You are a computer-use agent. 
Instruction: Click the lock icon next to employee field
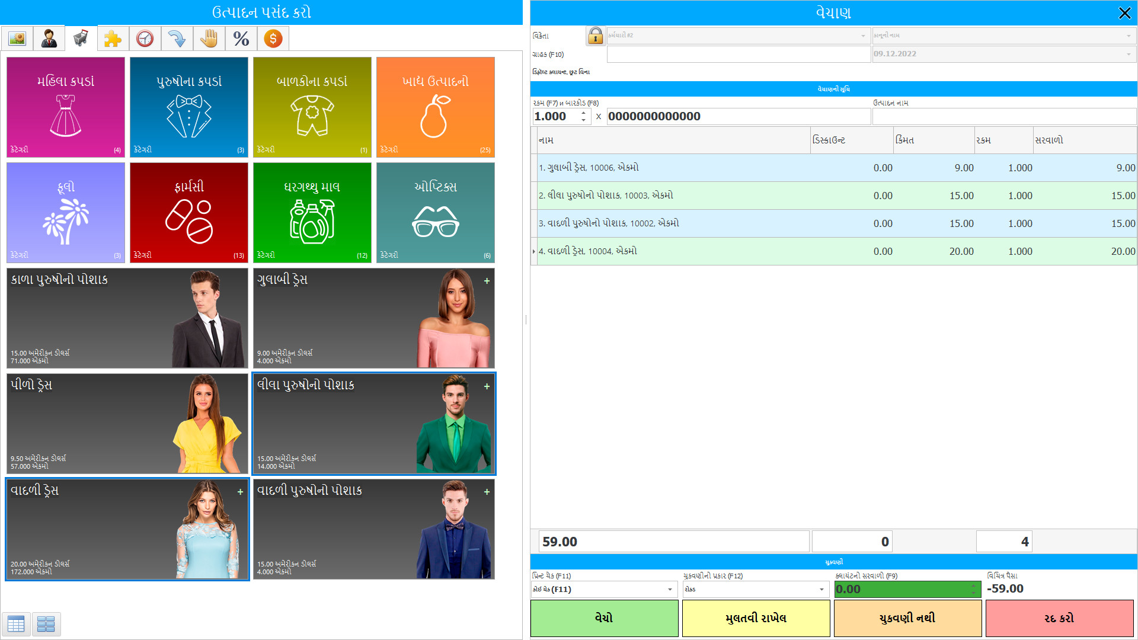pyautogui.click(x=595, y=36)
